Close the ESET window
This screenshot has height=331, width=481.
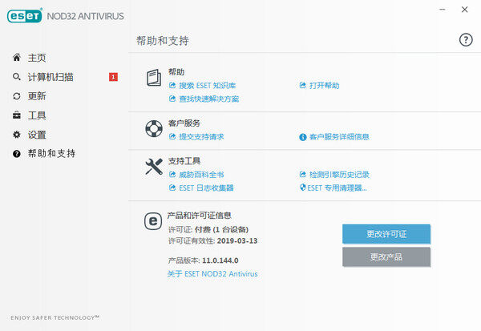point(465,10)
